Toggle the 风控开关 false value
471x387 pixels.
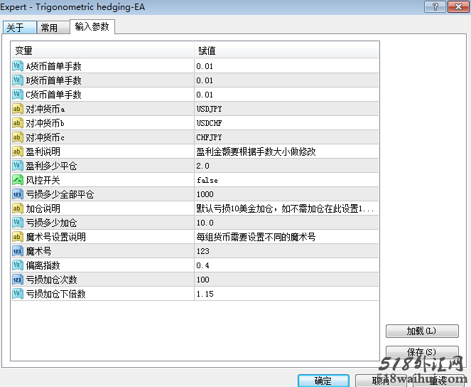pyautogui.click(x=284, y=180)
